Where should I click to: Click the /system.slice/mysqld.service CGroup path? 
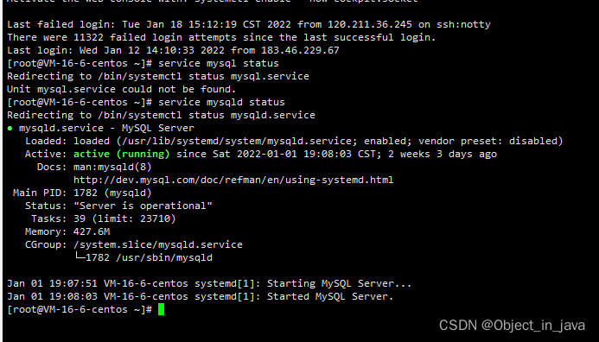[x=158, y=244]
